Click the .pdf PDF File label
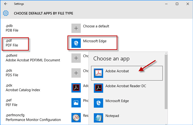This screenshot has height=125, width=193. [x=12, y=43]
